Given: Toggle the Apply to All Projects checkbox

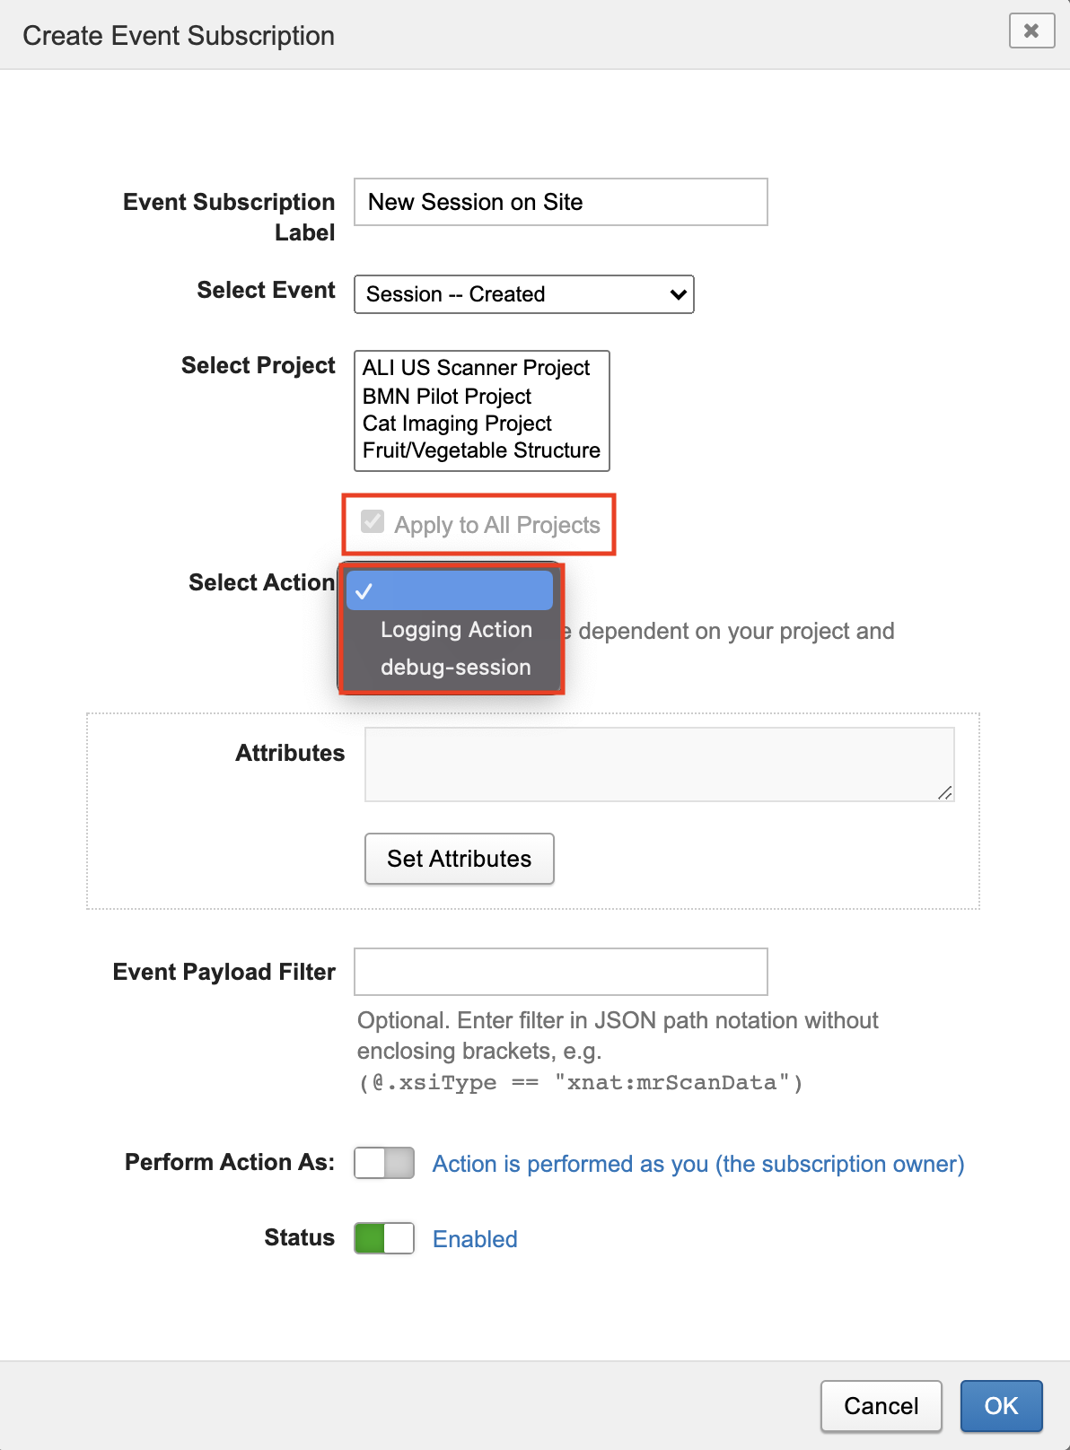Looking at the screenshot, I should pyautogui.click(x=373, y=521).
